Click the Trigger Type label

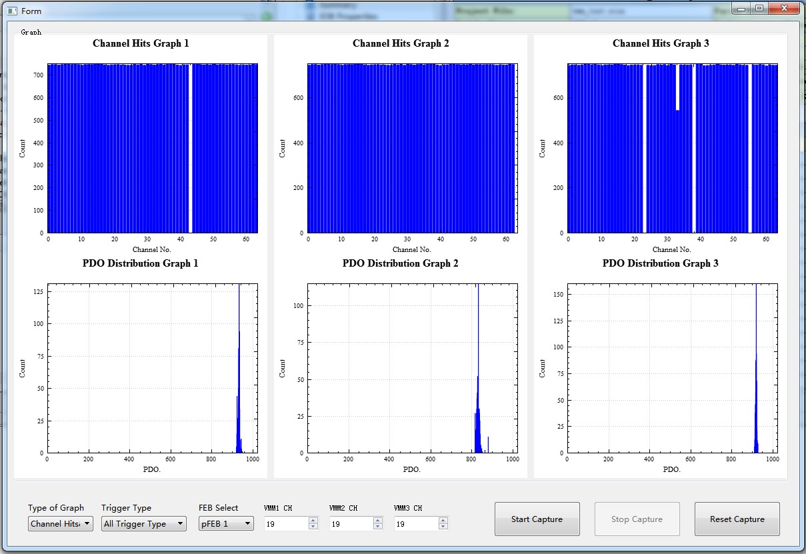click(x=127, y=508)
